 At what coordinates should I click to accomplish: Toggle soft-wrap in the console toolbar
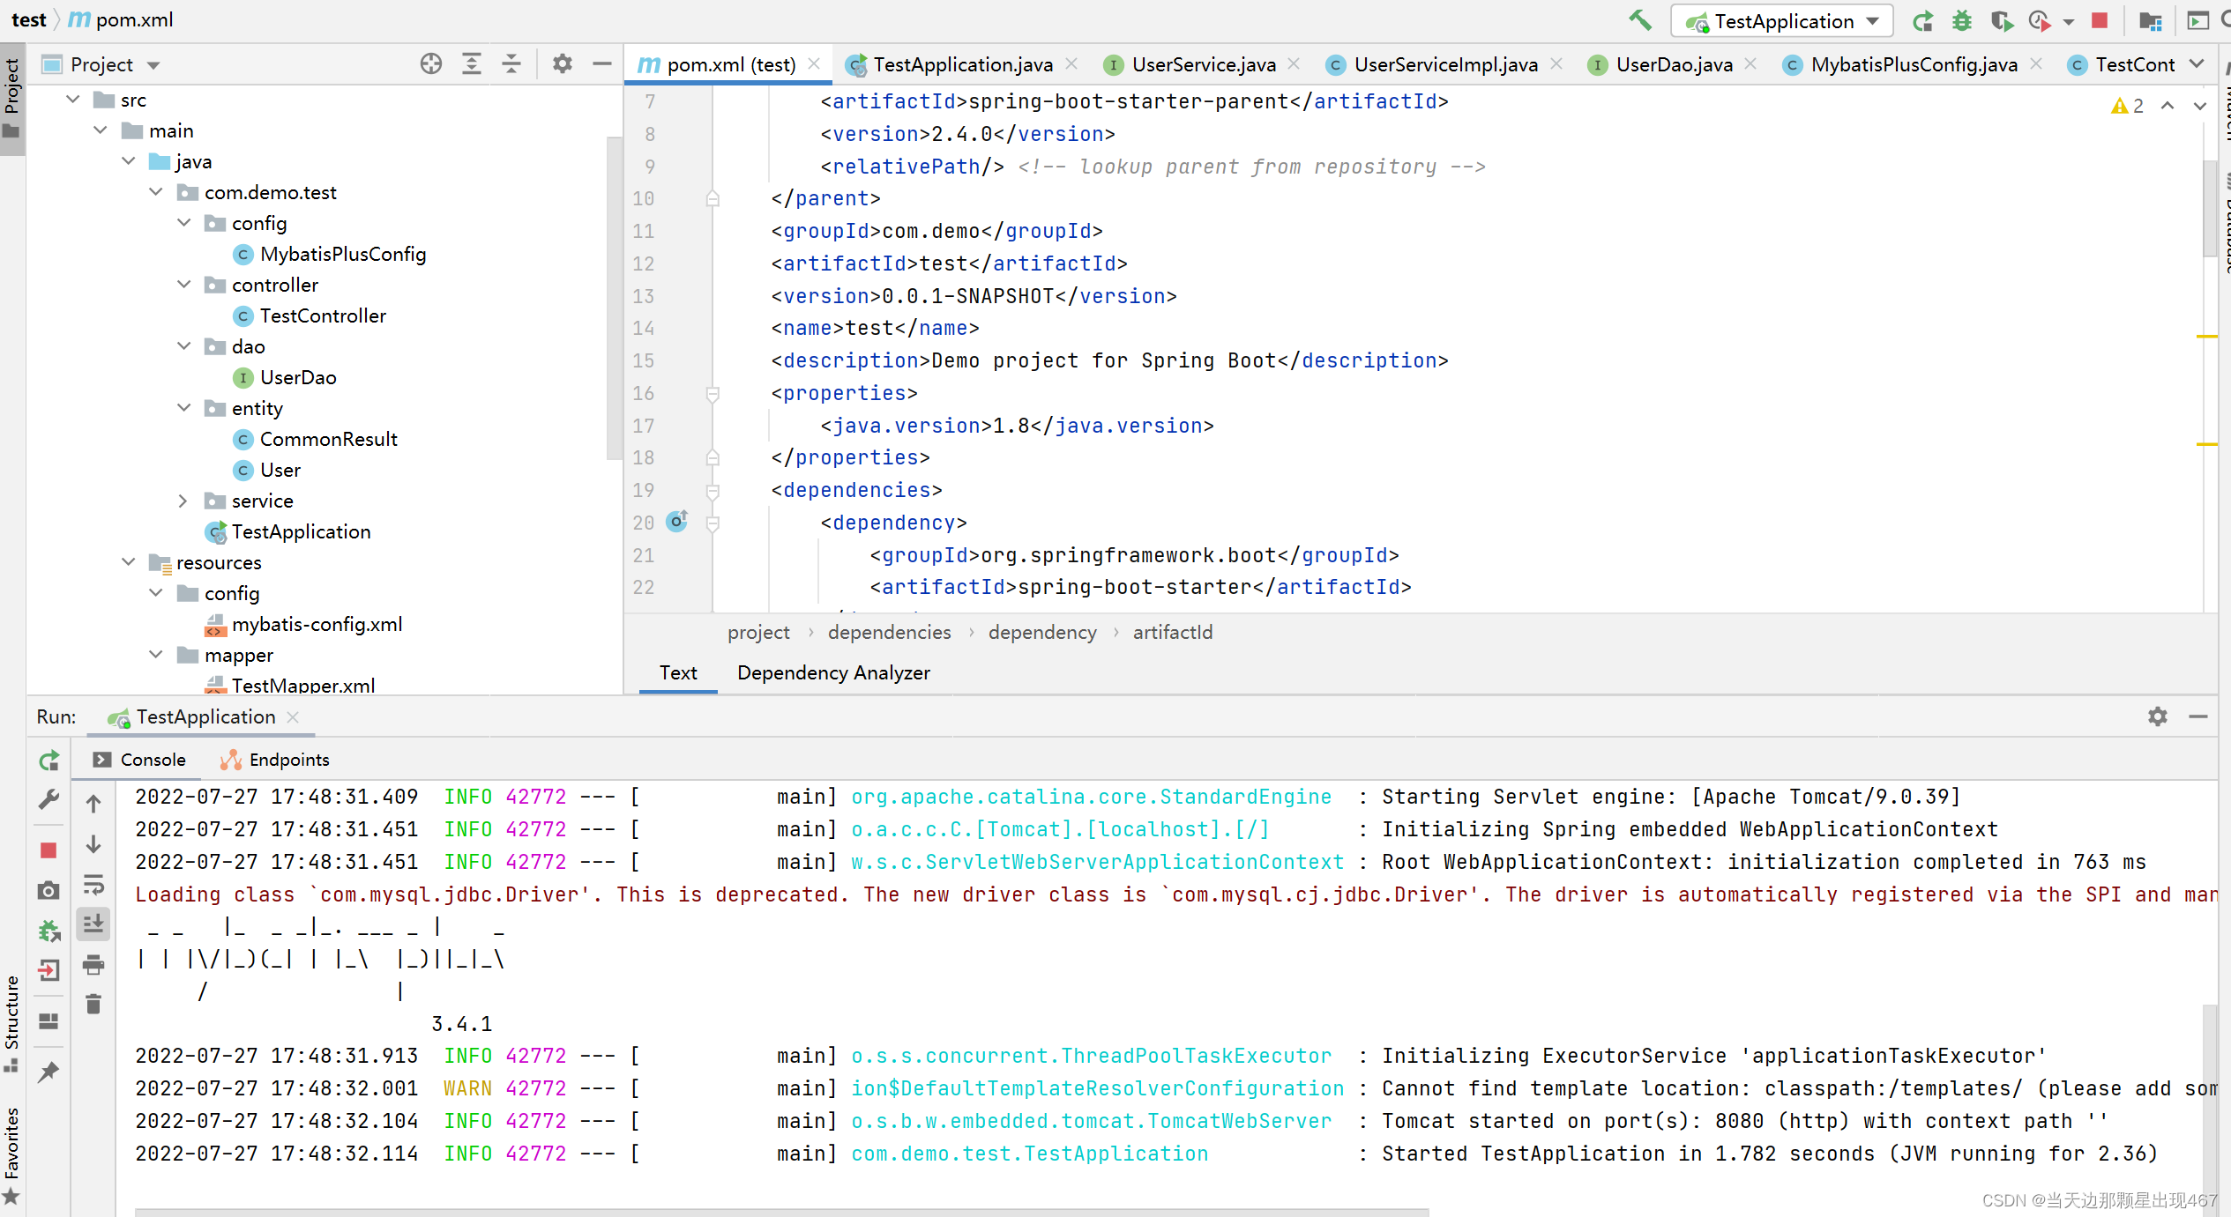(93, 884)
